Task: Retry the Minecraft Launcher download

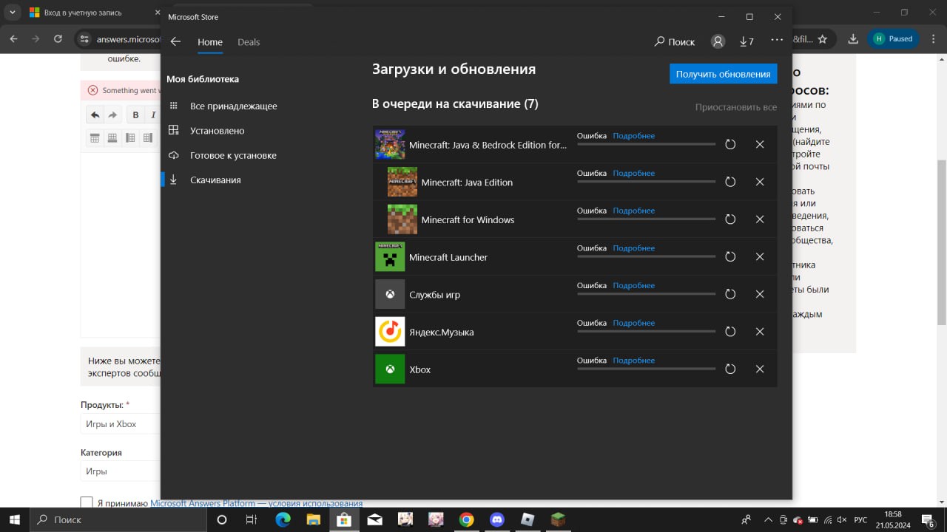Action: [x=730, y=256]
